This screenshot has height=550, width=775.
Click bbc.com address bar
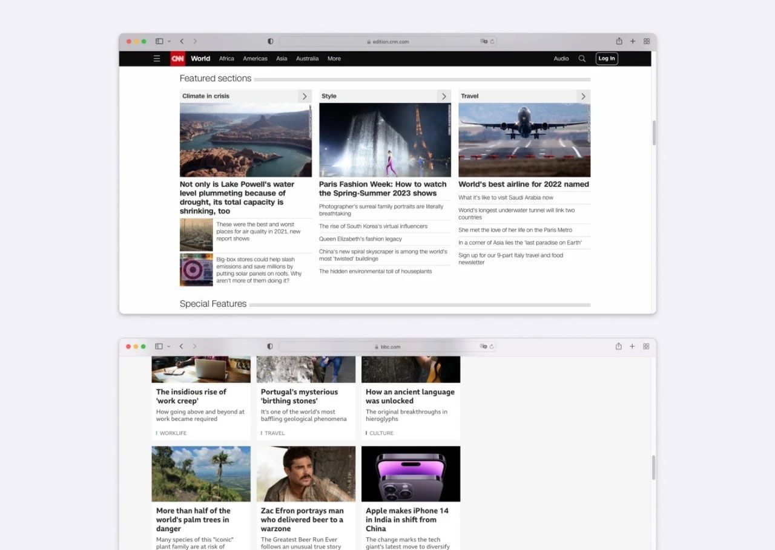click(387, 347)
